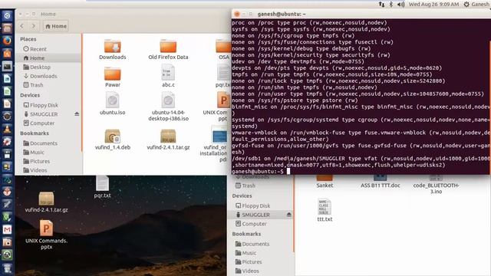The image size is (491, 276).
Task: Select UNIX Commands ppt in Home window
Action: click(218, 107)
